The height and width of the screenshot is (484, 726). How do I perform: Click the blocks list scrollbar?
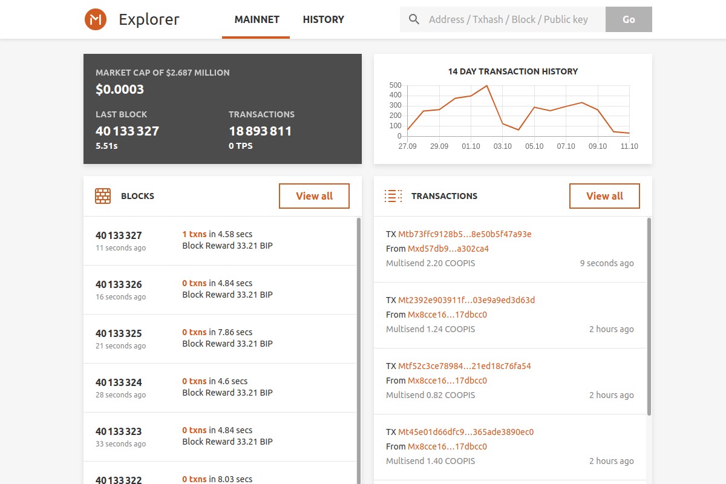pos(359,351)
